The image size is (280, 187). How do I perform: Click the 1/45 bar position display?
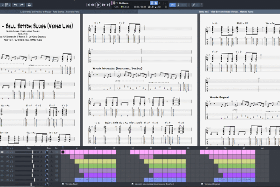tap(116, 7)
